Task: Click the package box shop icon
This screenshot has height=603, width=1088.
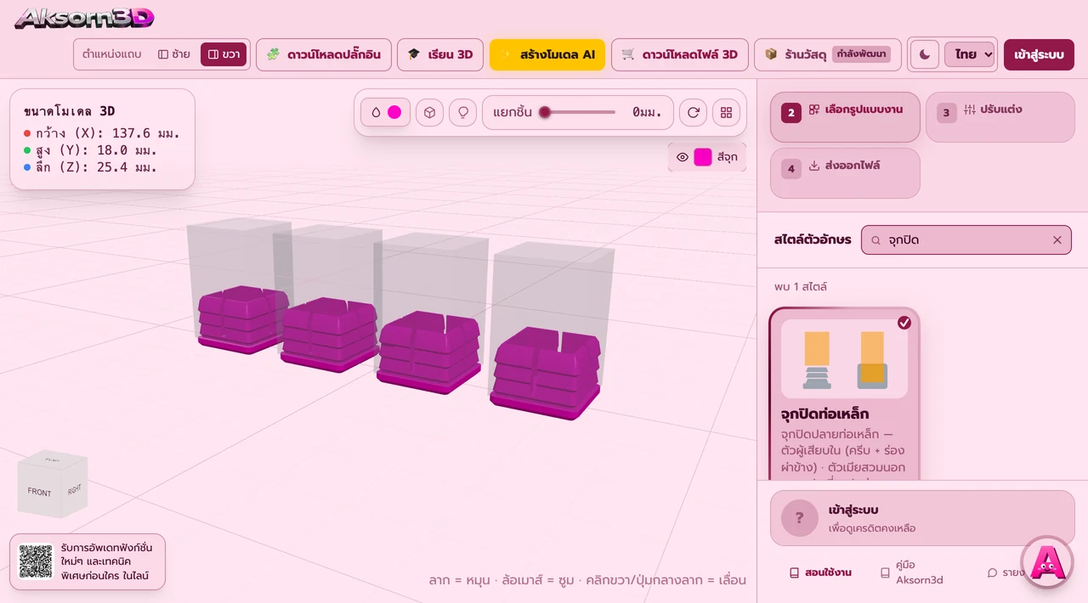Action: click(771, 54)
